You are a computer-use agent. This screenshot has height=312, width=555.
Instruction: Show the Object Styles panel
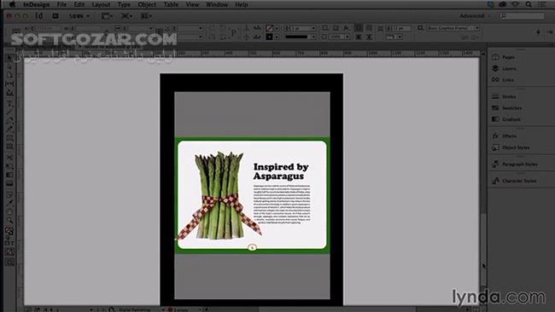pos(511,147)
